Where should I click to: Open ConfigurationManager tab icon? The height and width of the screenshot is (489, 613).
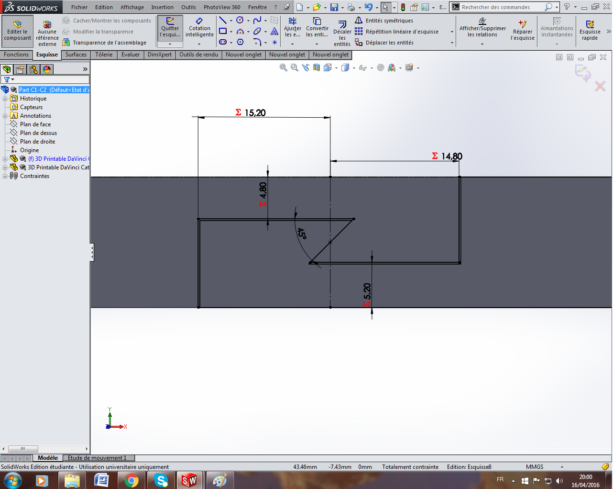coord(33,69)
